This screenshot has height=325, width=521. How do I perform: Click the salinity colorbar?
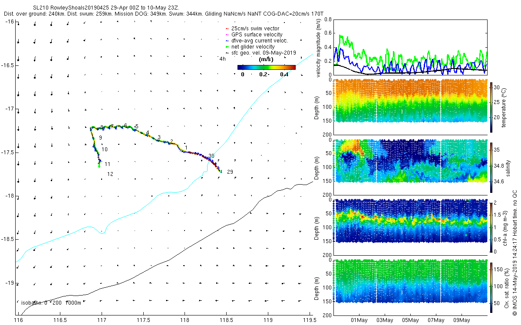point(491,167)
